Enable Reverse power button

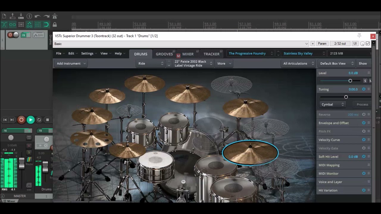[364, 114]
